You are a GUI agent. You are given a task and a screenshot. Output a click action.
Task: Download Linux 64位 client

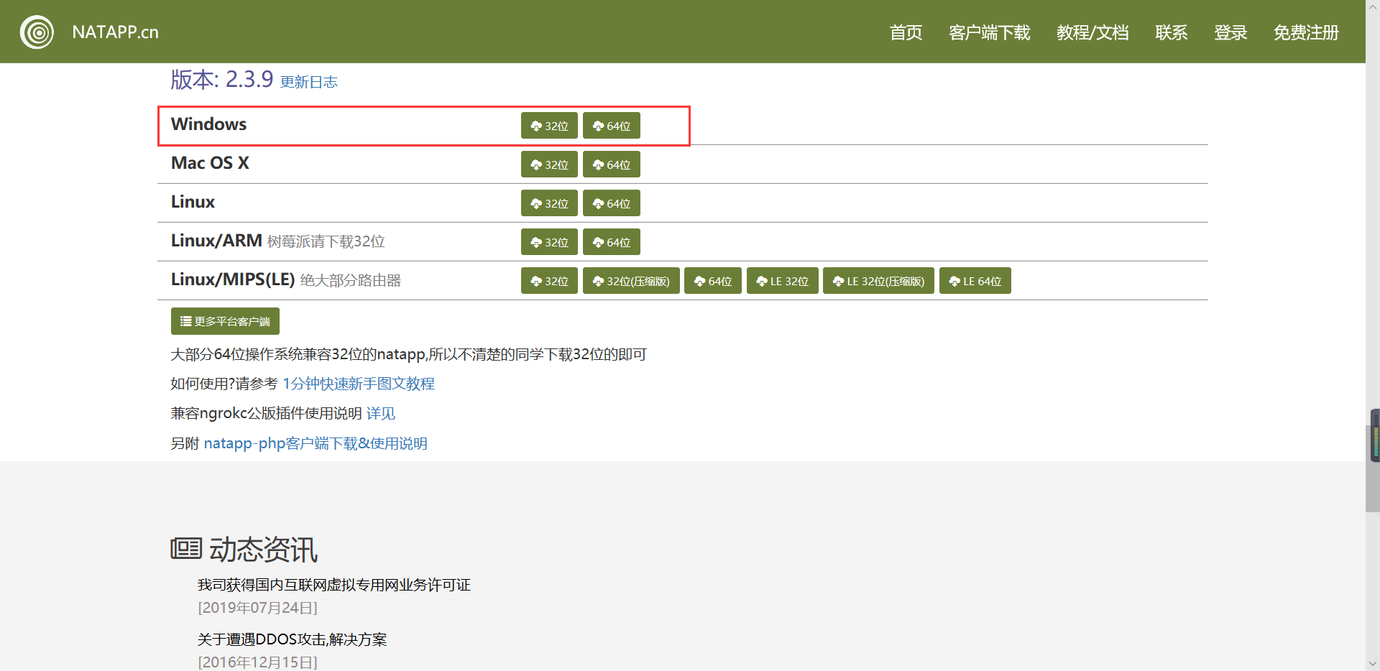[612, 203]
